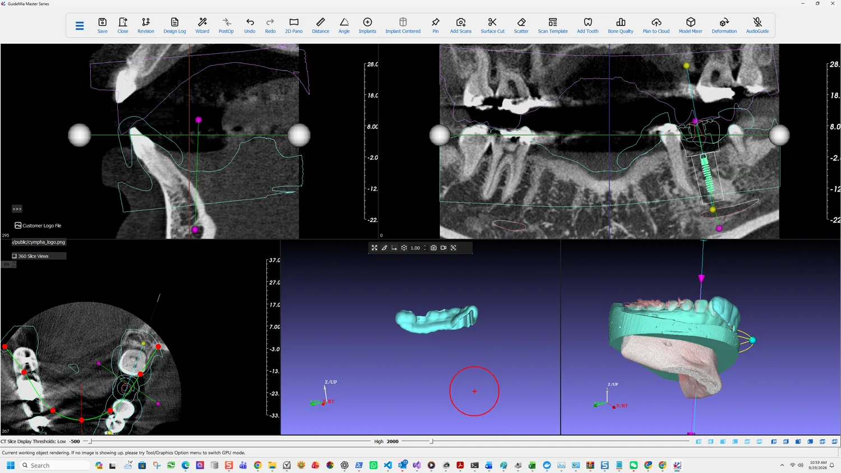Click the Close case toolbar icon
The image size is (841, 473).
[123, 25]
